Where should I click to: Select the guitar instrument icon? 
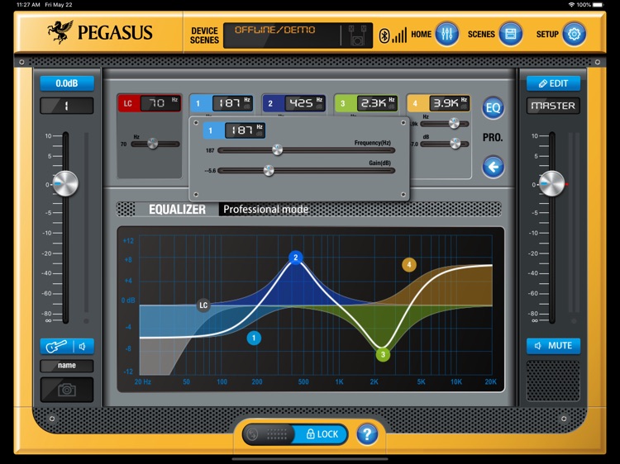[56, 346]
